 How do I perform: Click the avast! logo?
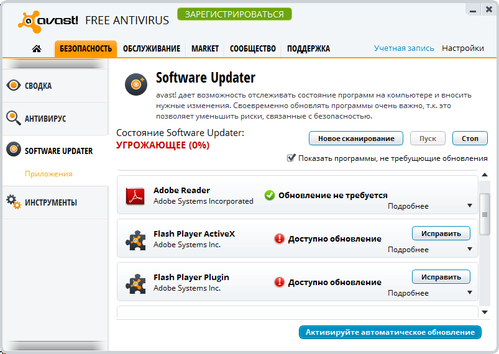click(48, 21)
